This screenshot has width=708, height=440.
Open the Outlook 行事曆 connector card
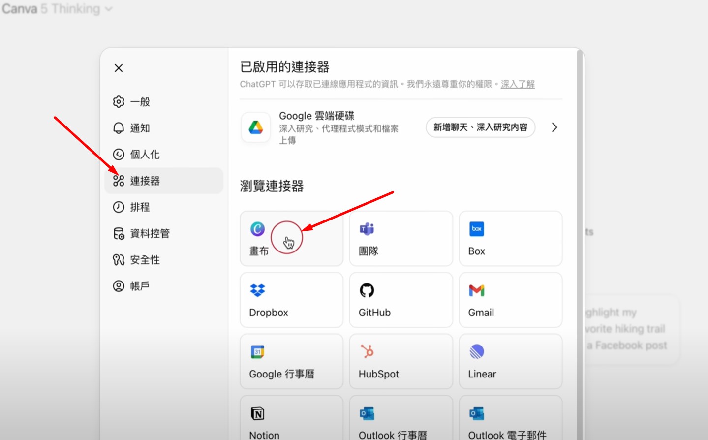click(x=401, y=418)
